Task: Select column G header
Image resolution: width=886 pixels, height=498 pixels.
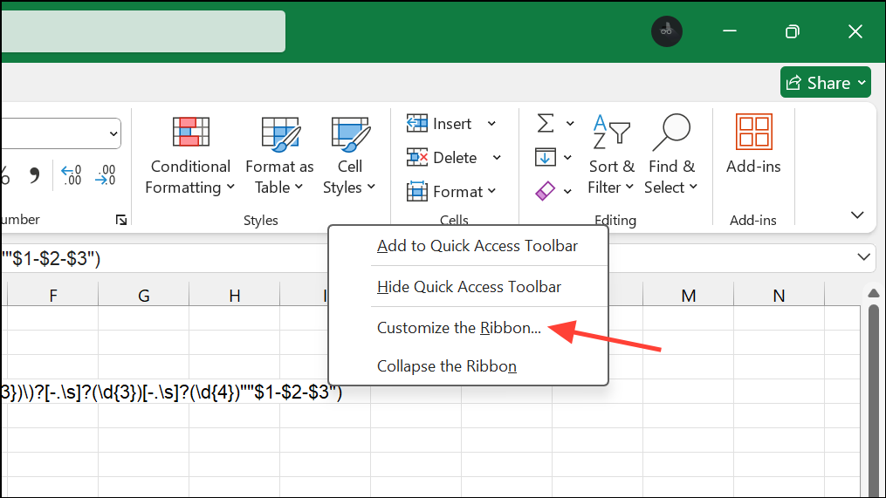Action: 144,297
